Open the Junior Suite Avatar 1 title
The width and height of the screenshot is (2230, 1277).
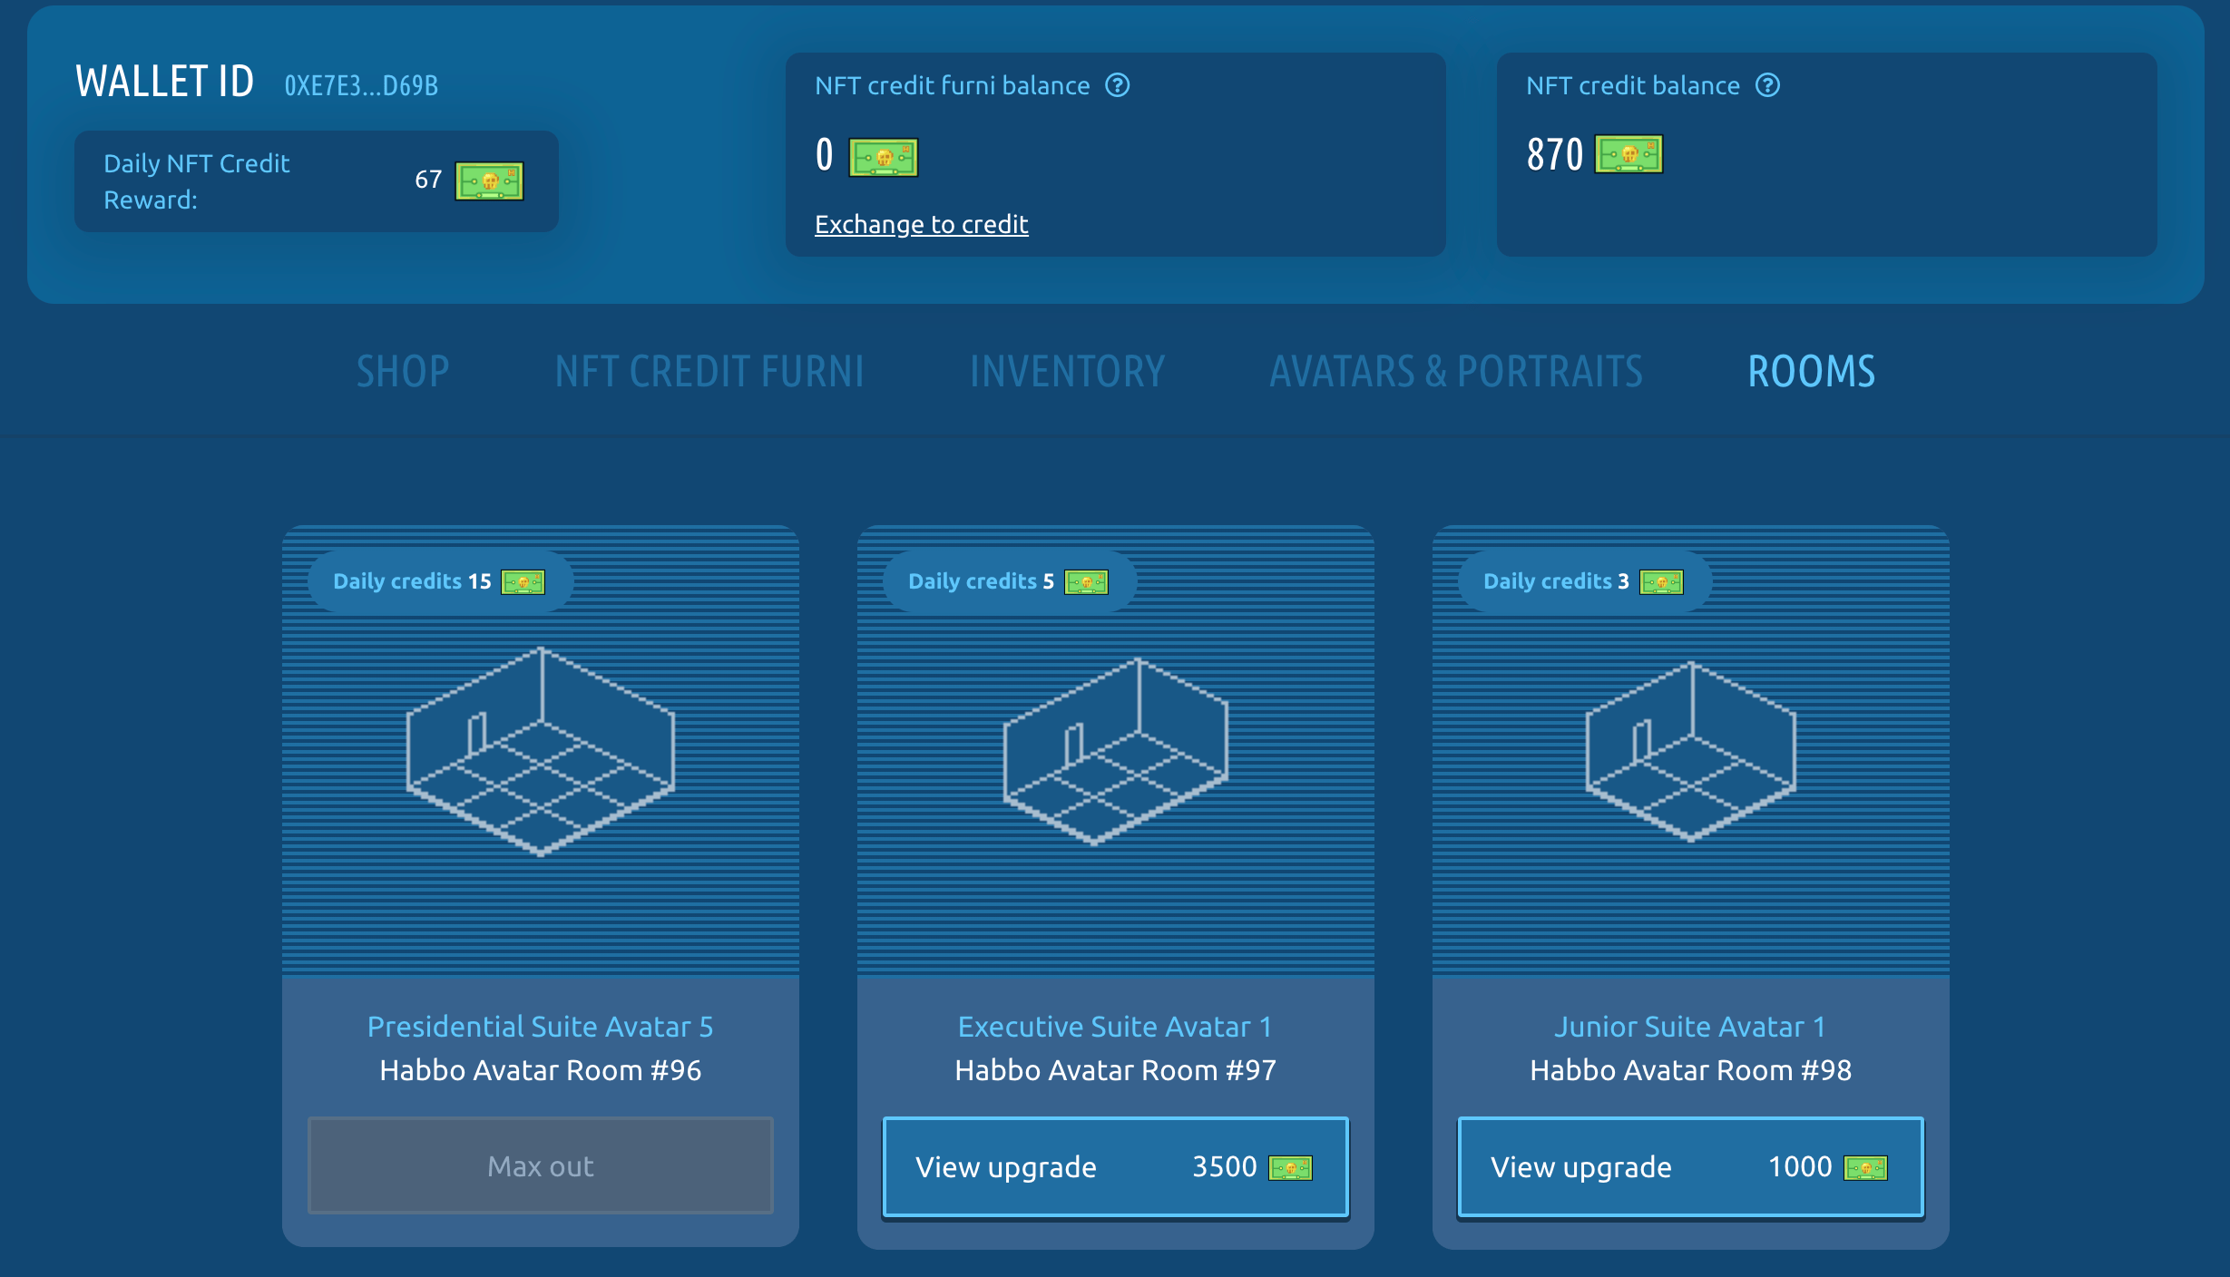(1691, 1027)
